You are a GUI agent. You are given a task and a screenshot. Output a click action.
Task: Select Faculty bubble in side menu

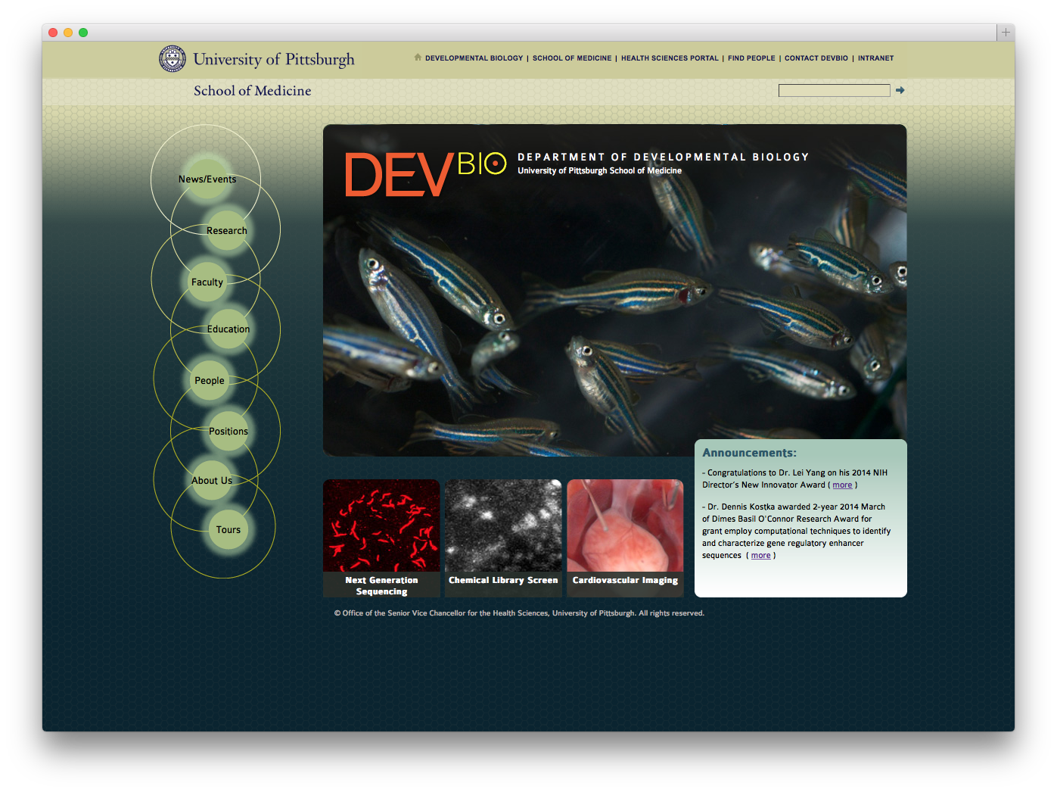[x=207, y=282]
